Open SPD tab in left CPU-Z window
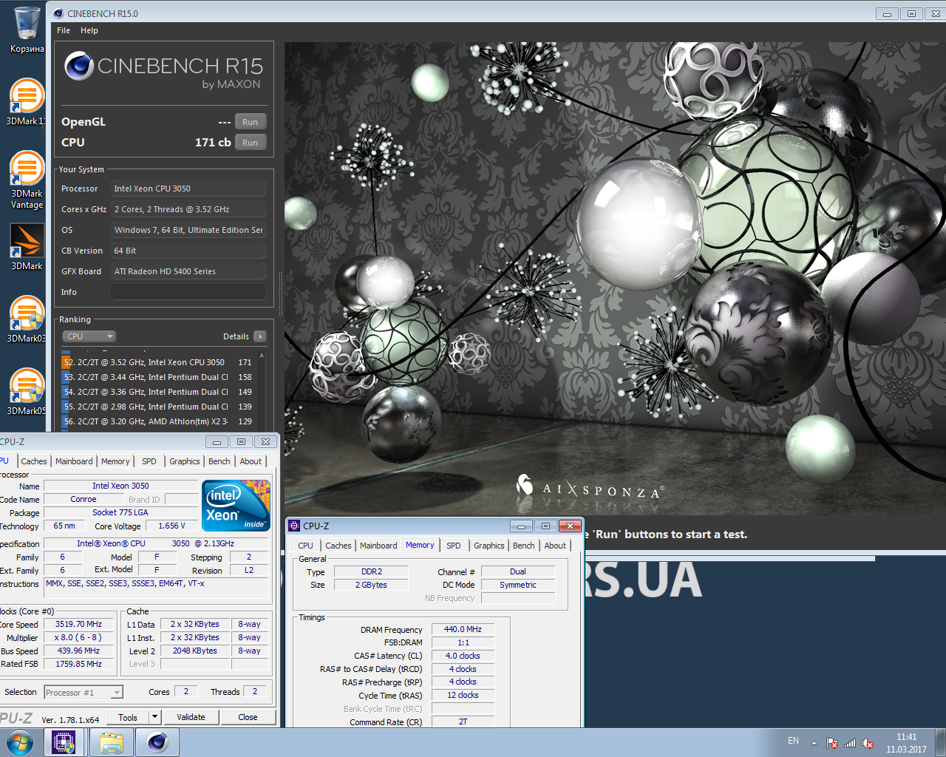 point(149,461)
